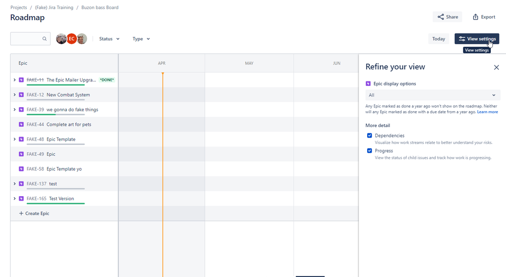The width and height of the screenshot is (506, 277).
Task: Click the FAKE-137 epic icon
Action: click(21, 183)
